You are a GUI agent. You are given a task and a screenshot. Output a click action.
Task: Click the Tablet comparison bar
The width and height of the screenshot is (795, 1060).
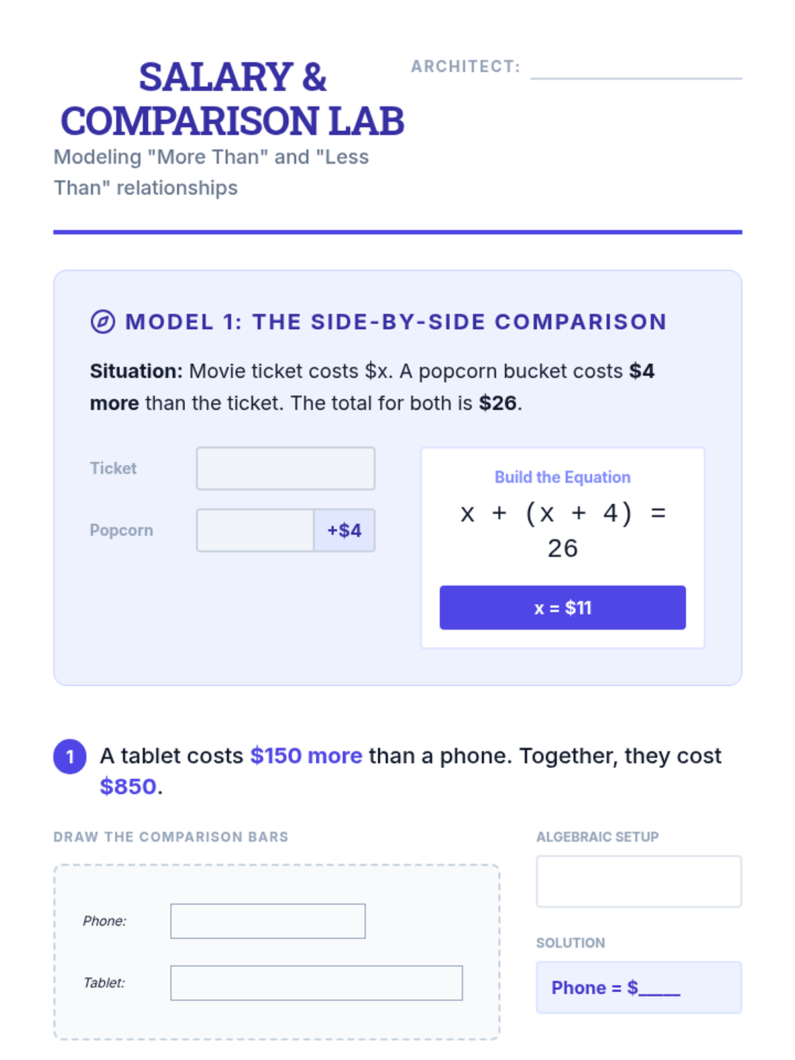pos(316,982)
